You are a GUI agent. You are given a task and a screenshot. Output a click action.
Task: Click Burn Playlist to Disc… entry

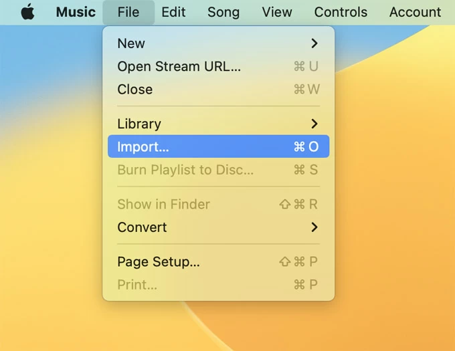185,170
